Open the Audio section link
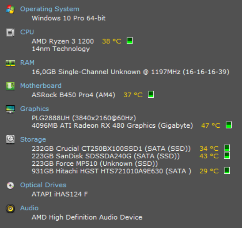 (x=29, y=208)
